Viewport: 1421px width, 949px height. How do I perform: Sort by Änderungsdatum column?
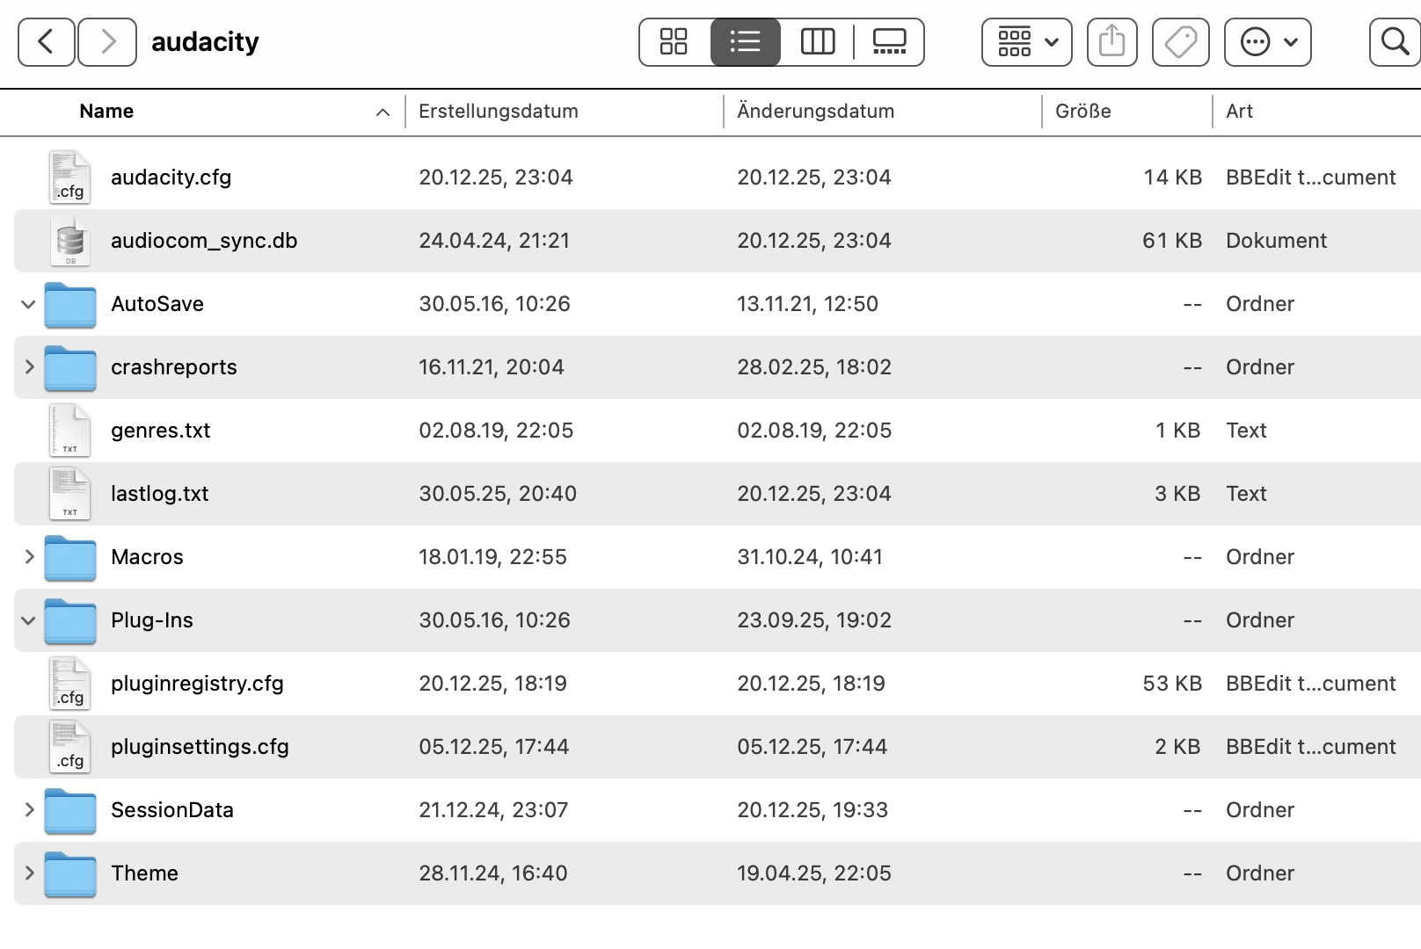(x=815, y=112)
